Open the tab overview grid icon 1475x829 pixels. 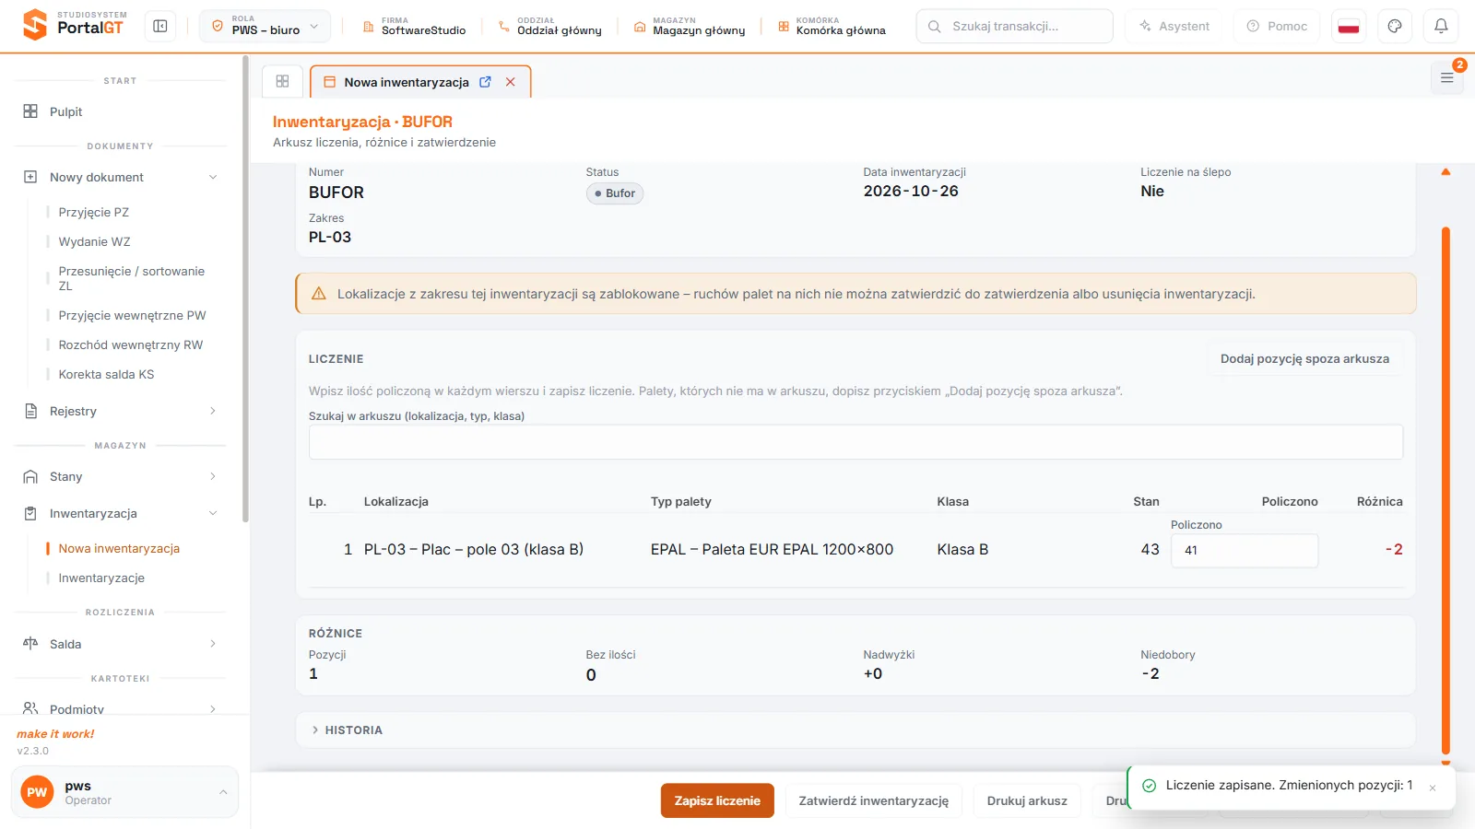(x=282, y=81)
